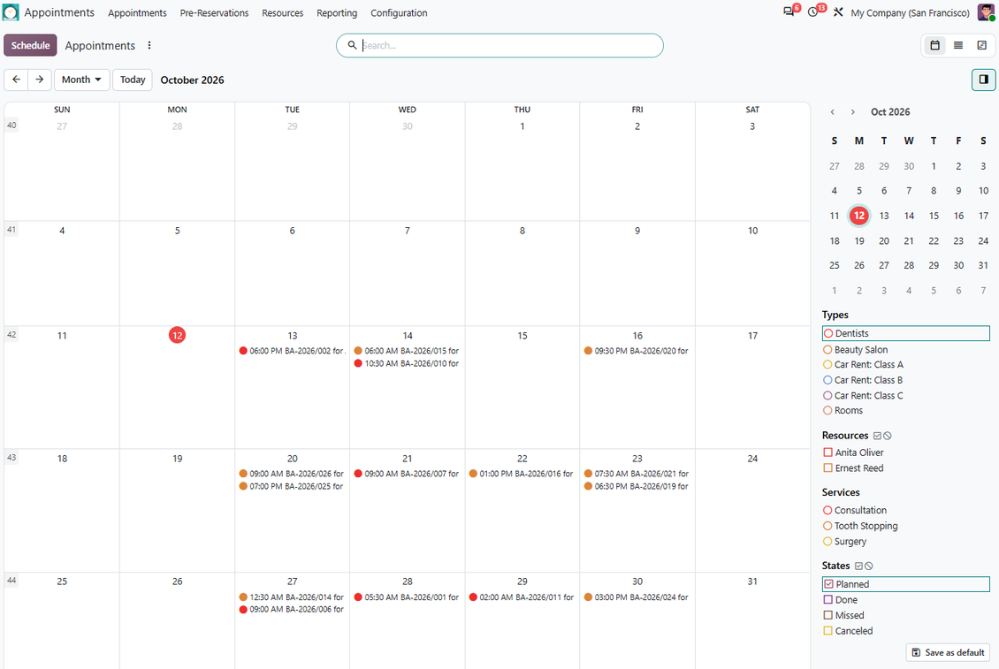
Task: Open the Month scale dropdown
Action: tap(81, 80)
